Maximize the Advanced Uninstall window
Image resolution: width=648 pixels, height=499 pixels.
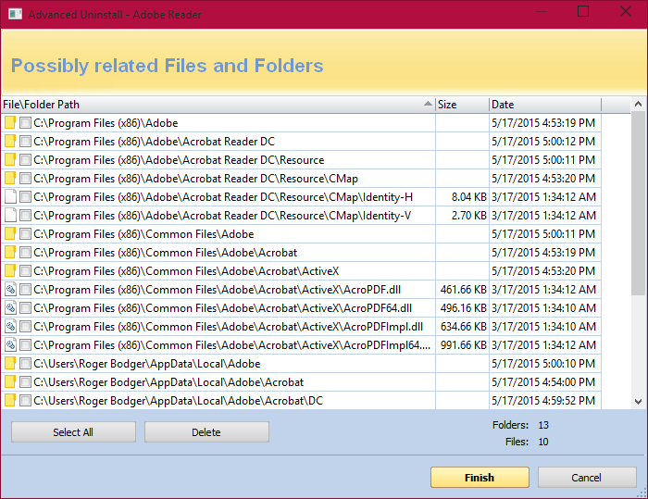point(583,12)
